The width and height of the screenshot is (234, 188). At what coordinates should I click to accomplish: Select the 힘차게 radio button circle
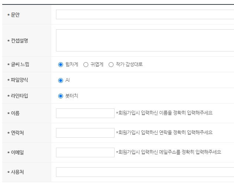(x=60, y=64)
